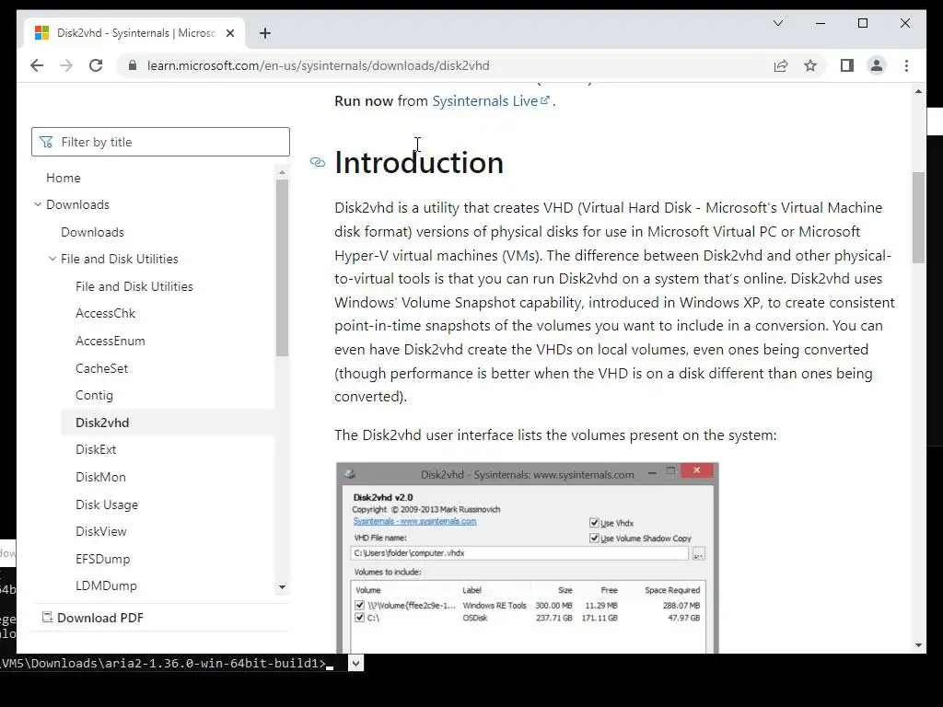Click the browser forward arrow
Screen dimensions: 943x707
(x=66, y=65)
